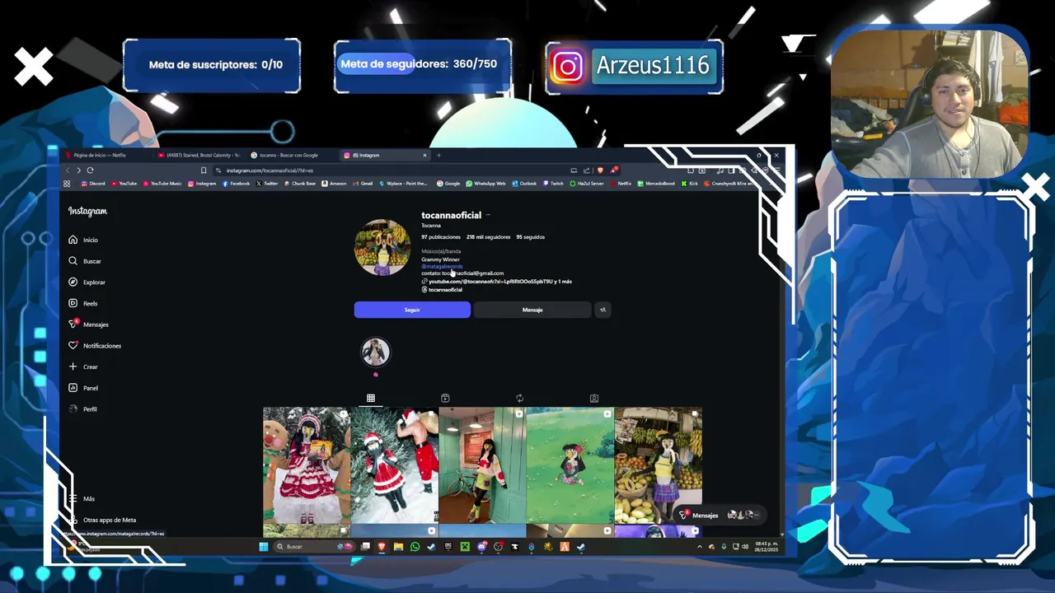Open the green meadow animated post
1055x593 pixels.
(570, 466)
